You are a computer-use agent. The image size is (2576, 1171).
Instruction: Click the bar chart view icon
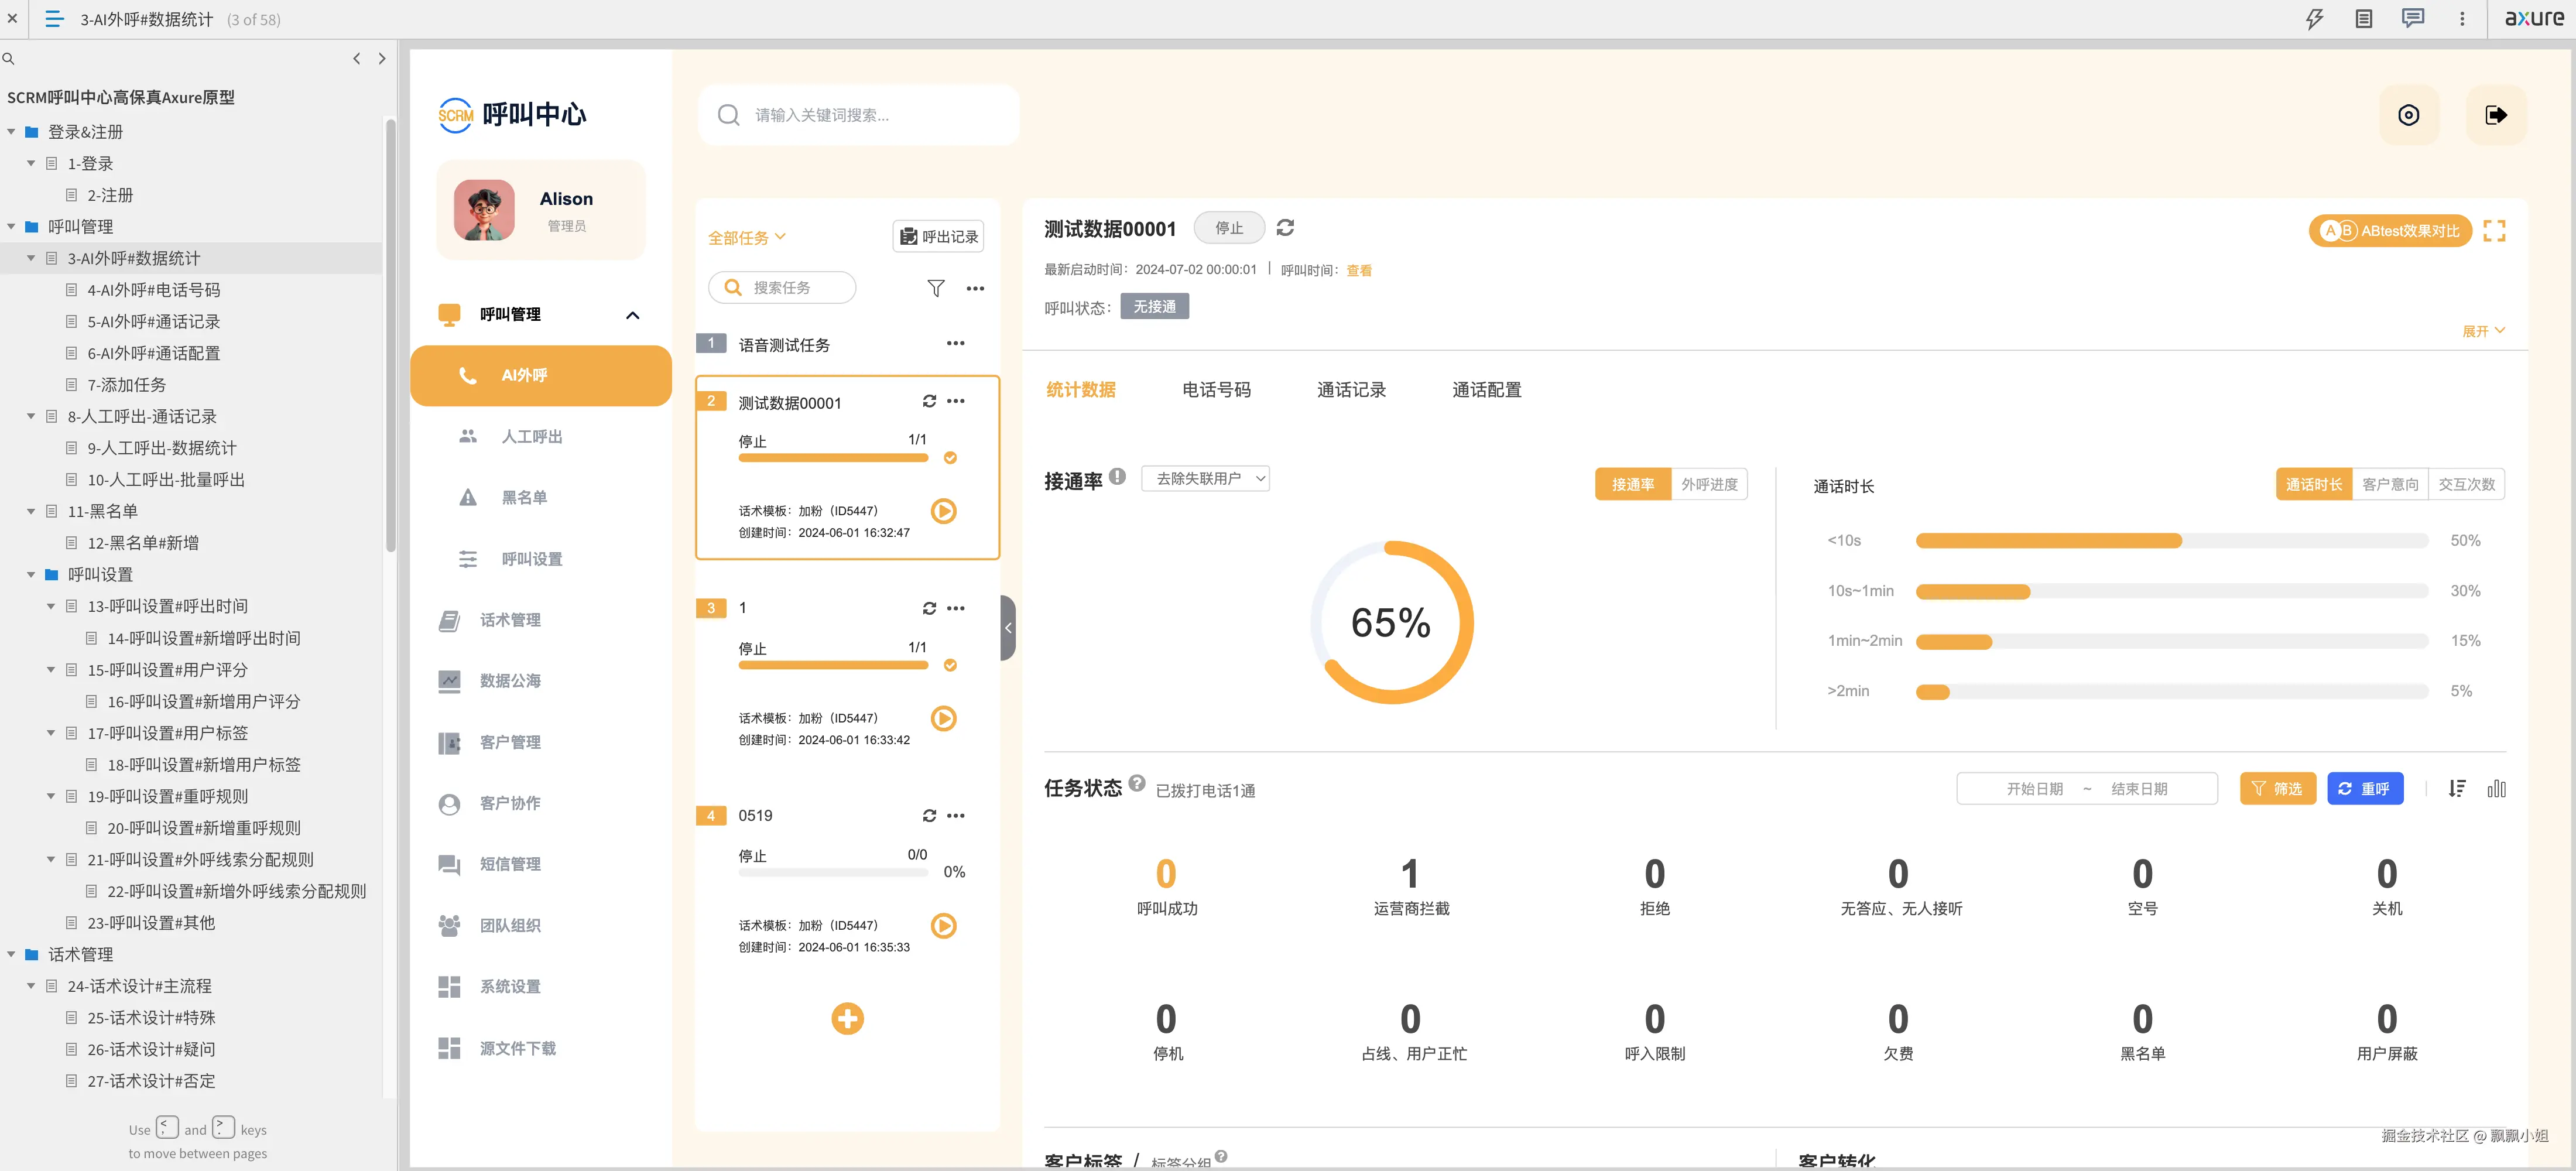2496,788
